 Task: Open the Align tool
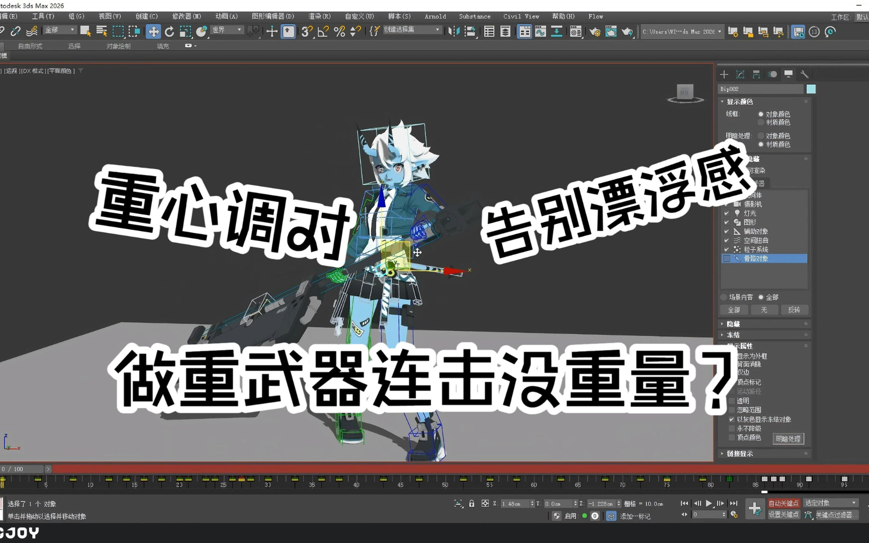470,32
